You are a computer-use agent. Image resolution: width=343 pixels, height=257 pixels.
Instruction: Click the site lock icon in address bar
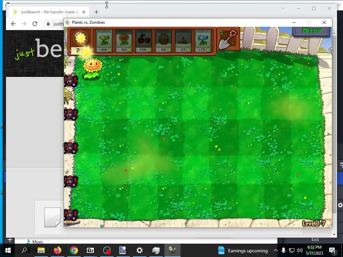pyautogui.click(x=48, y=24)
